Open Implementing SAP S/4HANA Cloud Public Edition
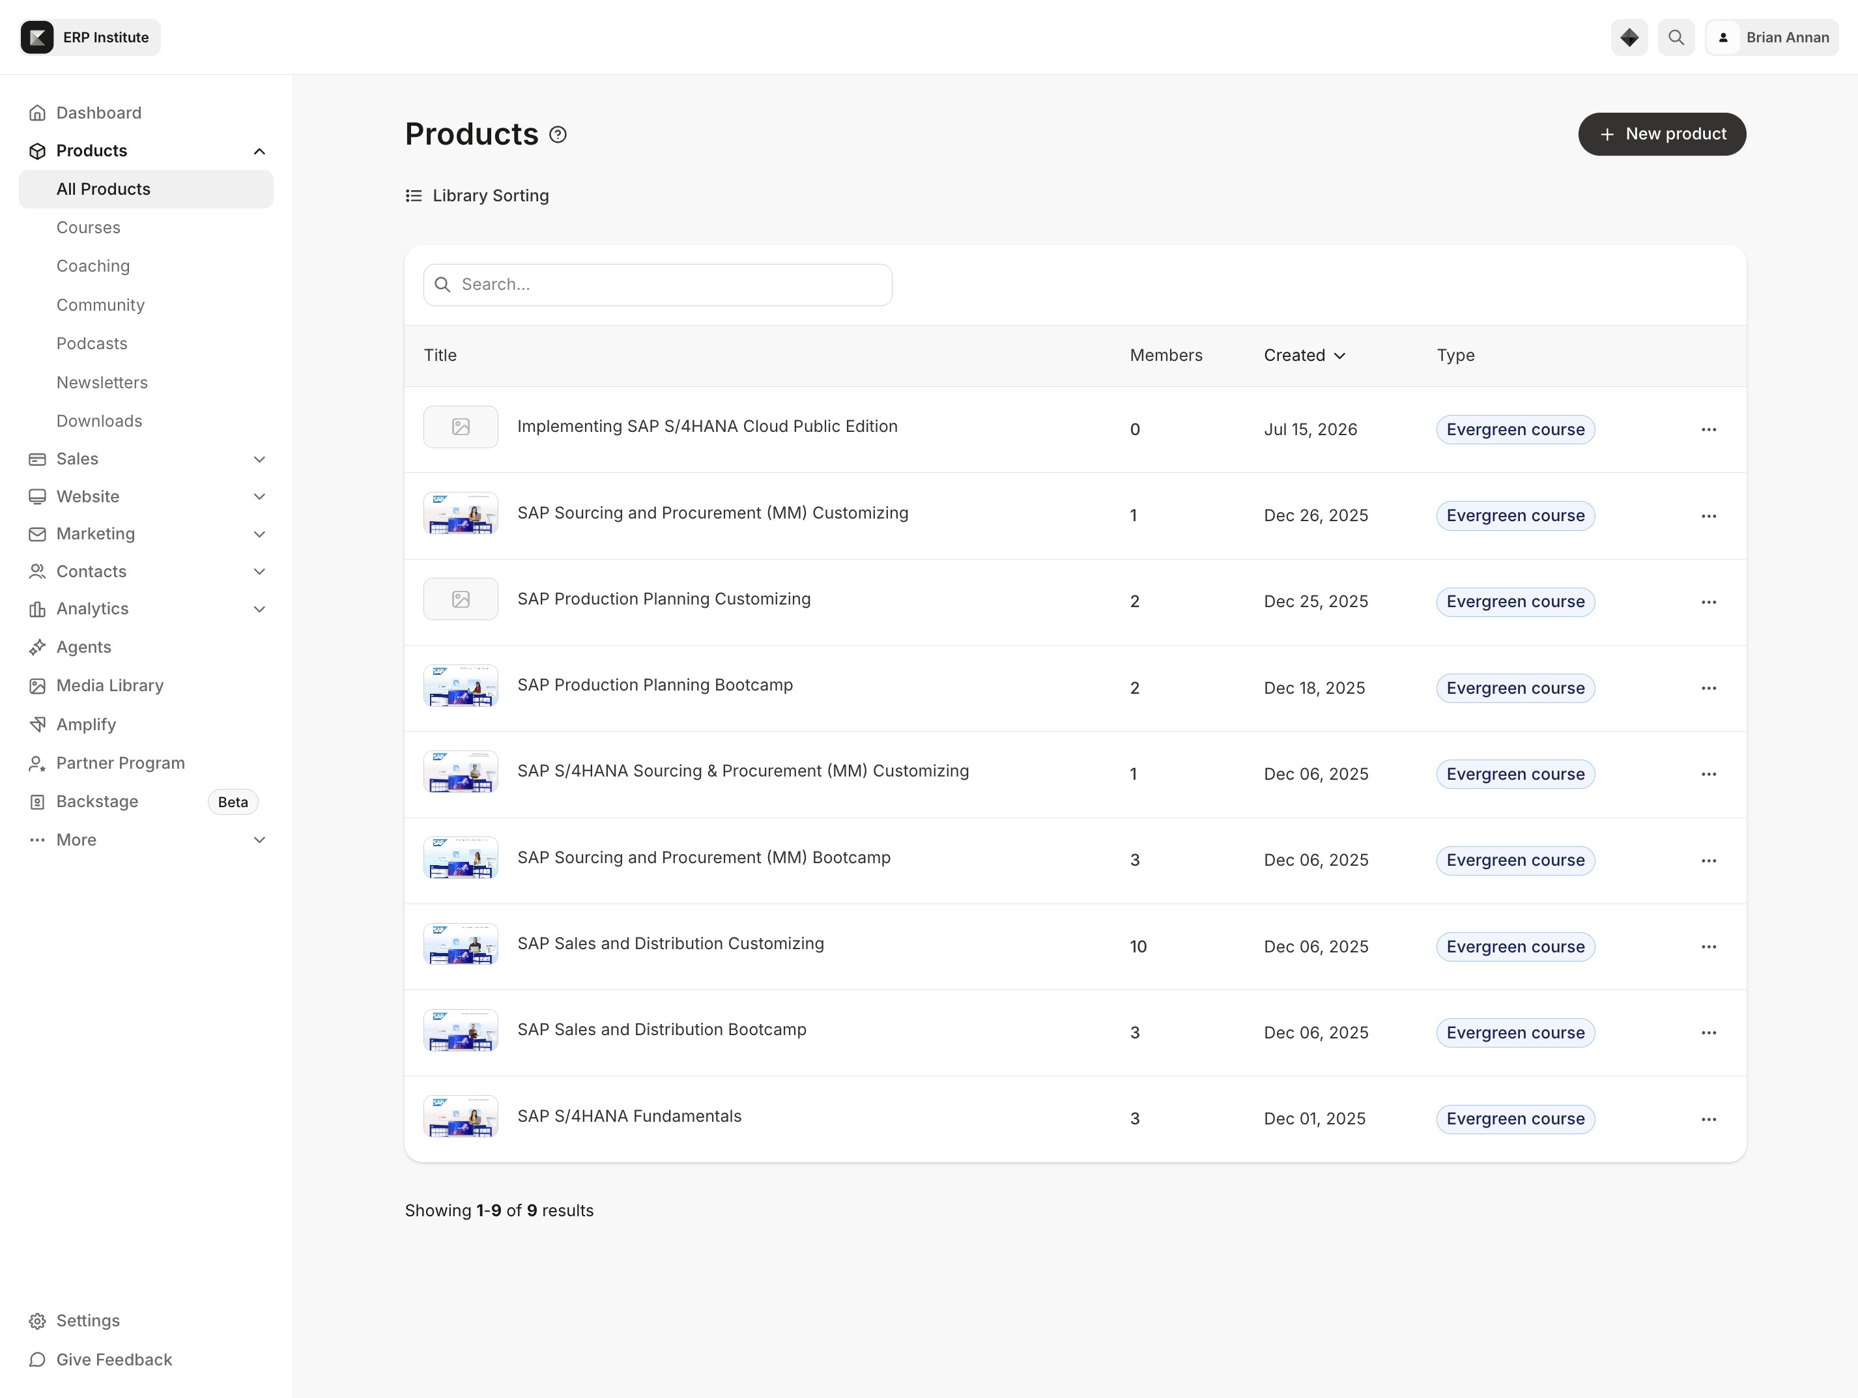The width and height of the screenshot is (1858, 1398). (707, 427)
